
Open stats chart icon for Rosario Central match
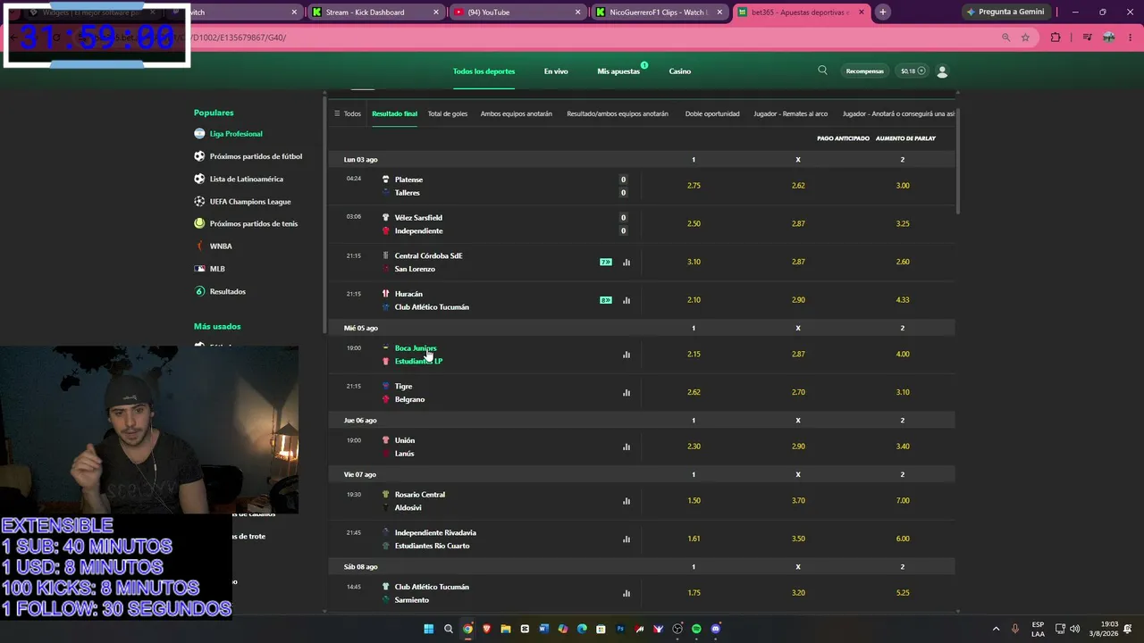627,501
